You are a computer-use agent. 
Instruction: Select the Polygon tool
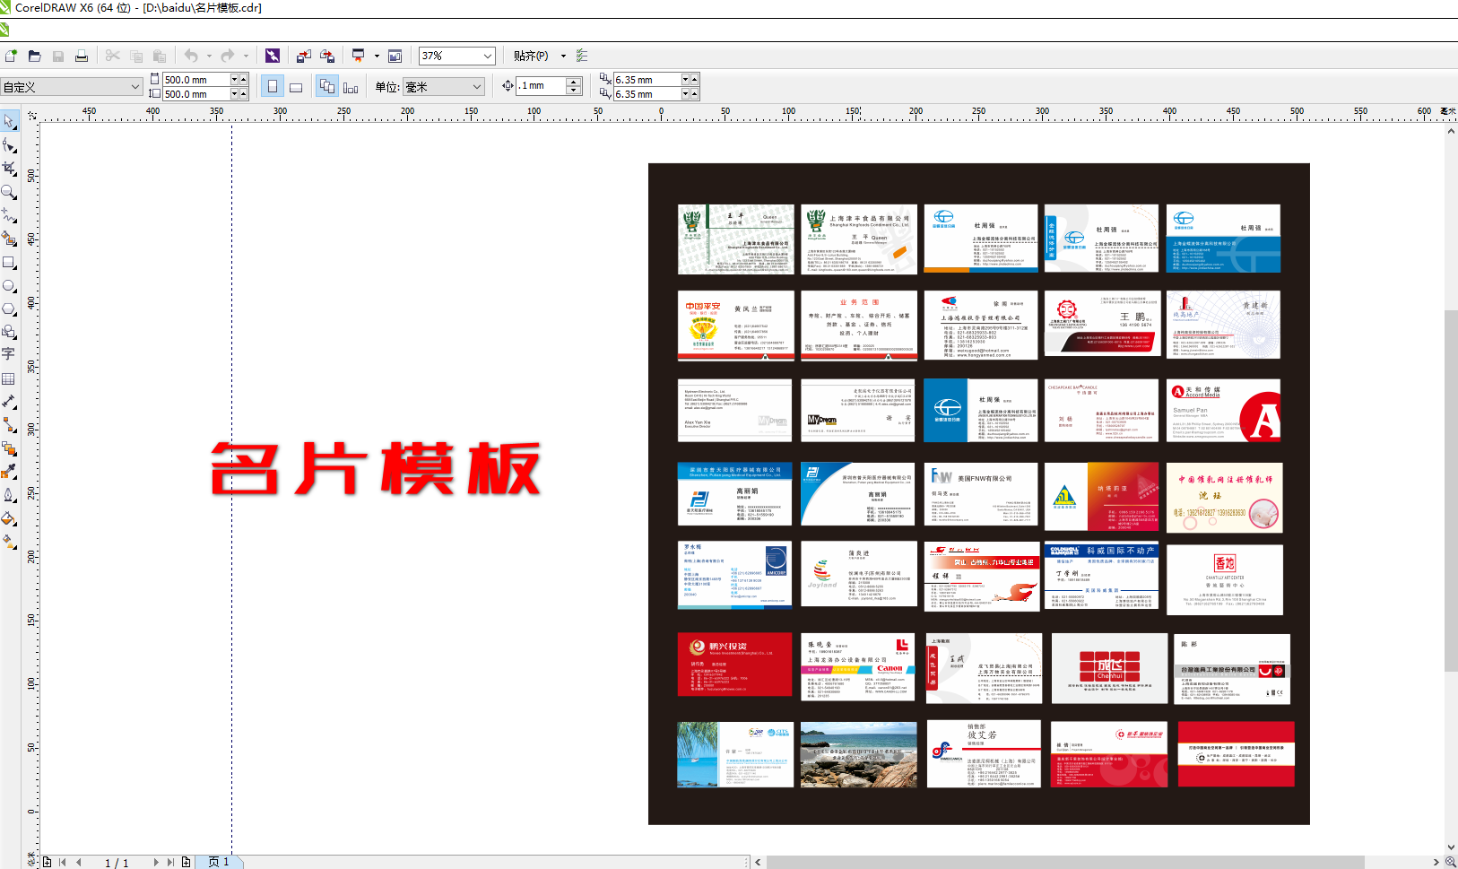tap(9, 308)
